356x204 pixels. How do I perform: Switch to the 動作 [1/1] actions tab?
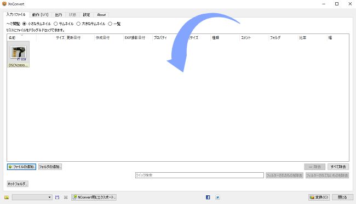click(40, 15)
